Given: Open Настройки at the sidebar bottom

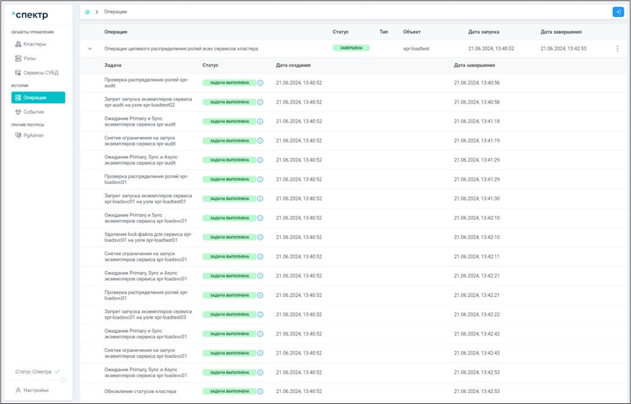Looking at the screenshot, I should [35, 390].
